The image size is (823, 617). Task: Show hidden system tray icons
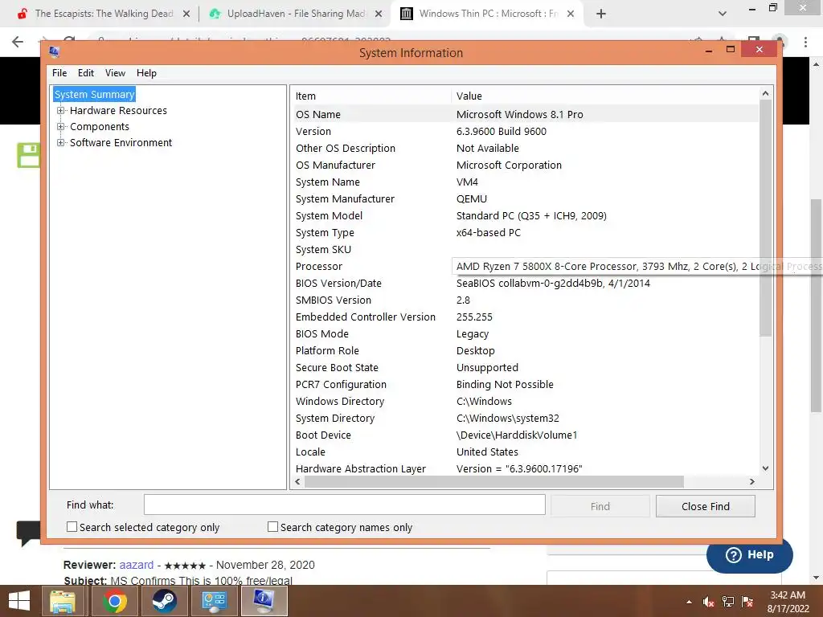[689, 602]
